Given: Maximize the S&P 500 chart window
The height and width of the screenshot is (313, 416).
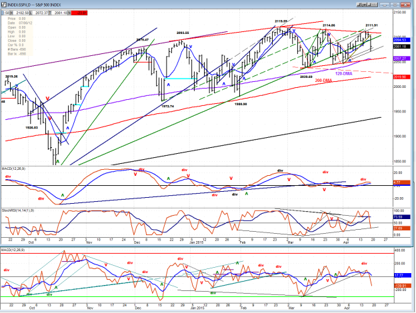Looking at the screenshot, I should [395, 5].
